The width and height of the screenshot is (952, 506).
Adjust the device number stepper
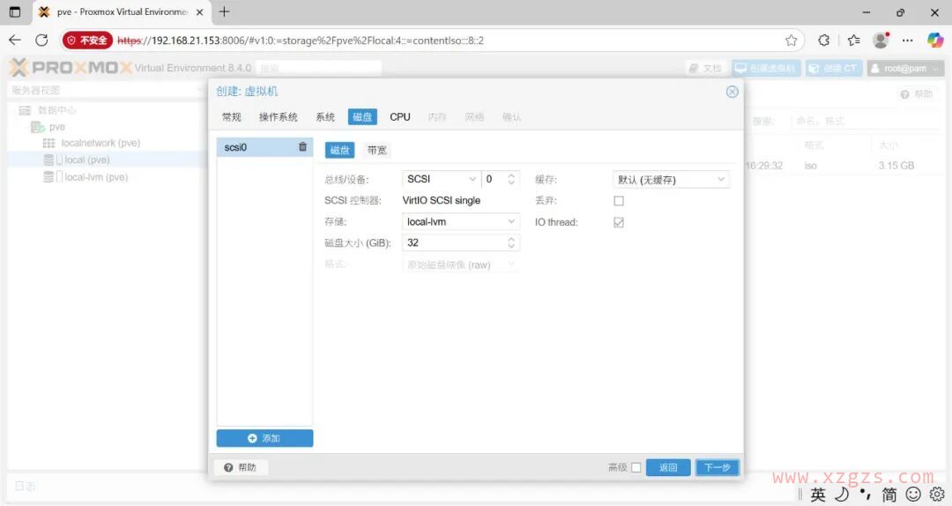pos(511,179)
